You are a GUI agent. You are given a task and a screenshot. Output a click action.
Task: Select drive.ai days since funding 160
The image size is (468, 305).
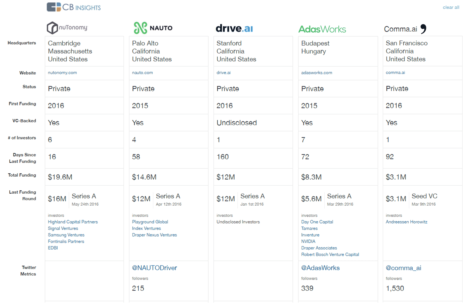pos(223,157)
